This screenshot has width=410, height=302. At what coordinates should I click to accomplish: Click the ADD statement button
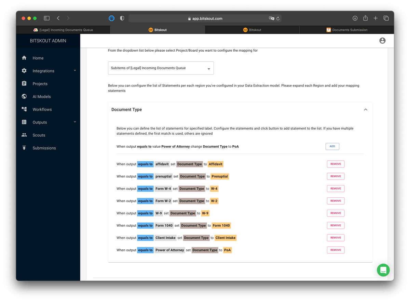pyautogui.click(x=332, y=146)
